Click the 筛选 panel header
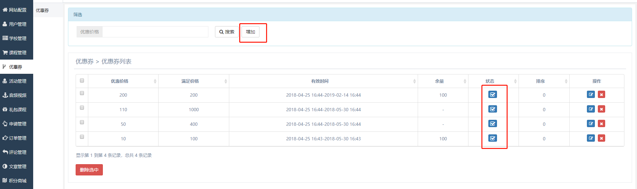 pyautogui.click(x=350, y=15)
